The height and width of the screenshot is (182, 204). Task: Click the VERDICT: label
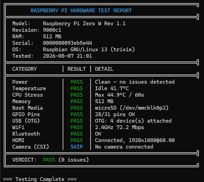[25, 160]
